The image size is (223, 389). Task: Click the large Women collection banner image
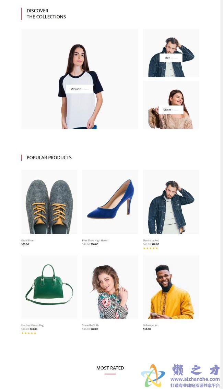(80, 79)
